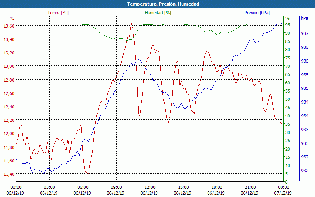
Task: Click the 55 humidity tick value
Action: click(x=288, y=91)
